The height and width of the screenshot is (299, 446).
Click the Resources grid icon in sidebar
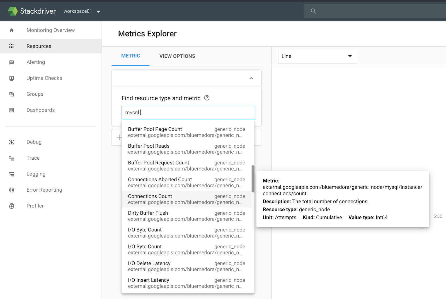coord(11,46)
